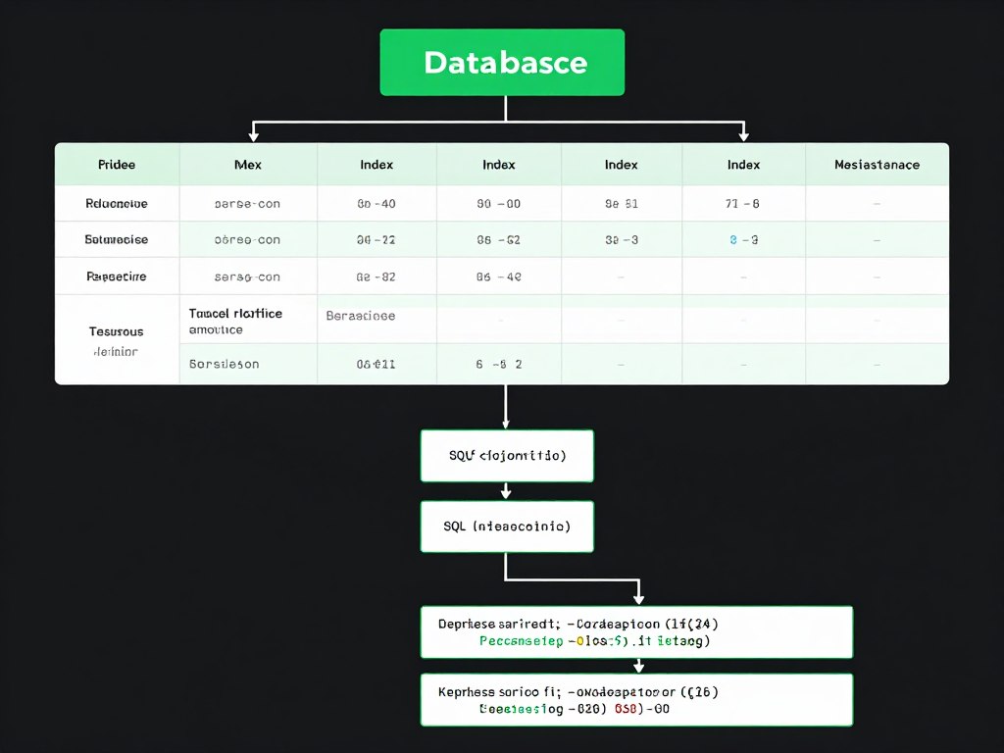1004x753 pixels.
Task: Select the Mex column header
Action: pyautogui.click(x=248, y=165)
